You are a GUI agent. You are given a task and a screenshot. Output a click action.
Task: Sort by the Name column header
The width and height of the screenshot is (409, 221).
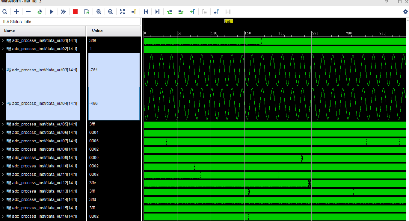(42, 31)
